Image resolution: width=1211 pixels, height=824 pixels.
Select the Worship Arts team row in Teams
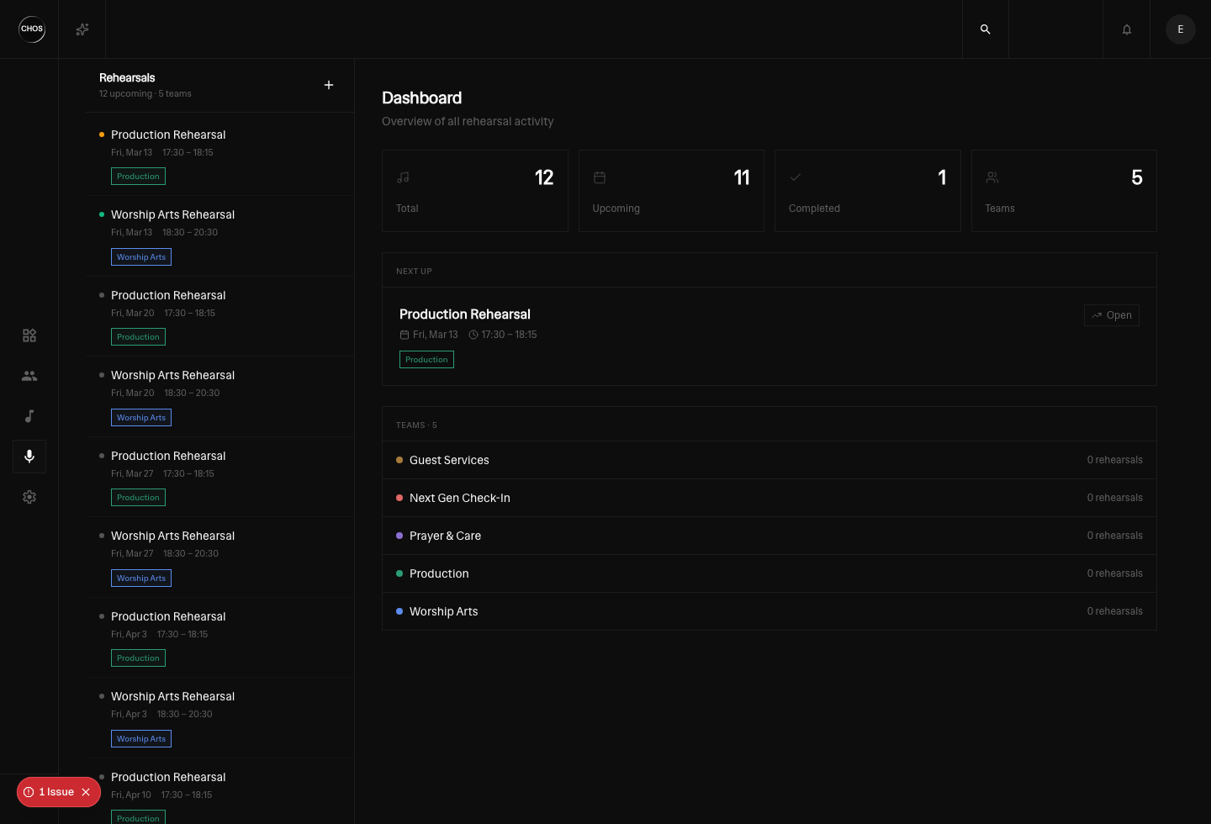point(769,611)
